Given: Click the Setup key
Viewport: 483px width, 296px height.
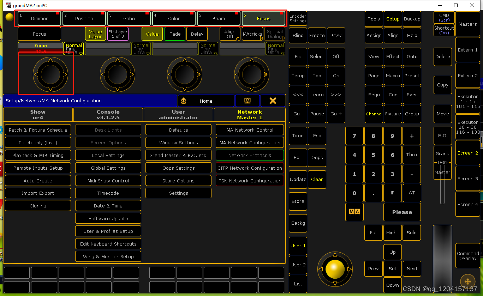Looking at the screenshot, I should (393, 19).
